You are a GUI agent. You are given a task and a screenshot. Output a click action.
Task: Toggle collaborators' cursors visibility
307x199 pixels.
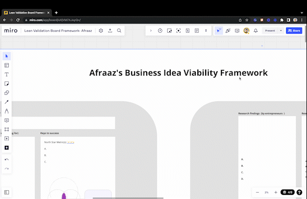coord(219,31)
